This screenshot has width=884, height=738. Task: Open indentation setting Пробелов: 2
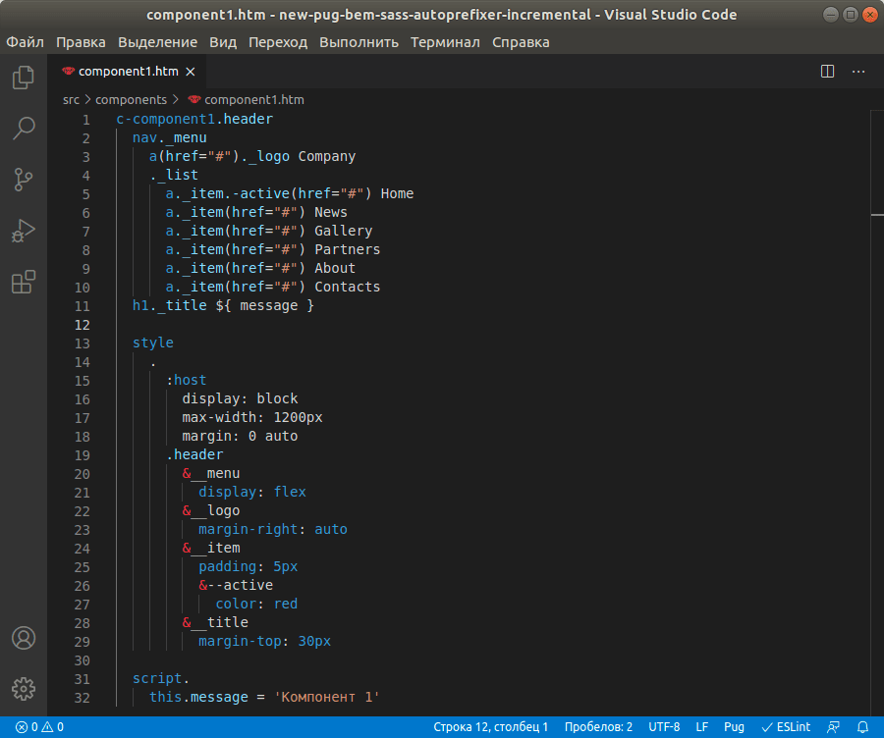point(598,727)
